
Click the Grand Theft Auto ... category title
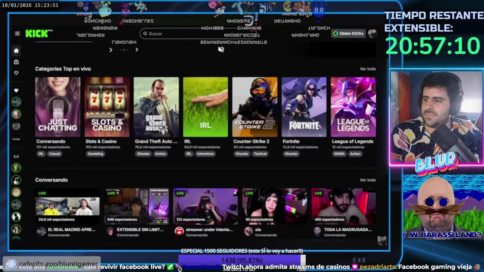point(156,141)
